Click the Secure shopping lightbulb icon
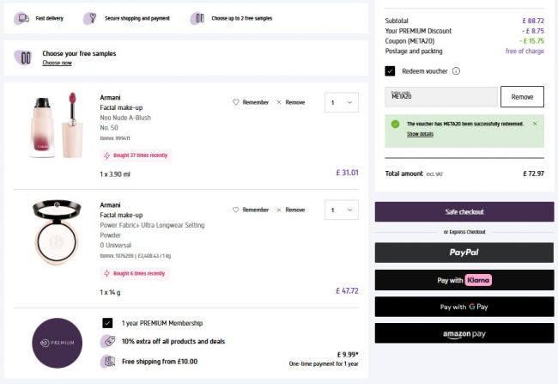The image size is (558, 384). 90,18
